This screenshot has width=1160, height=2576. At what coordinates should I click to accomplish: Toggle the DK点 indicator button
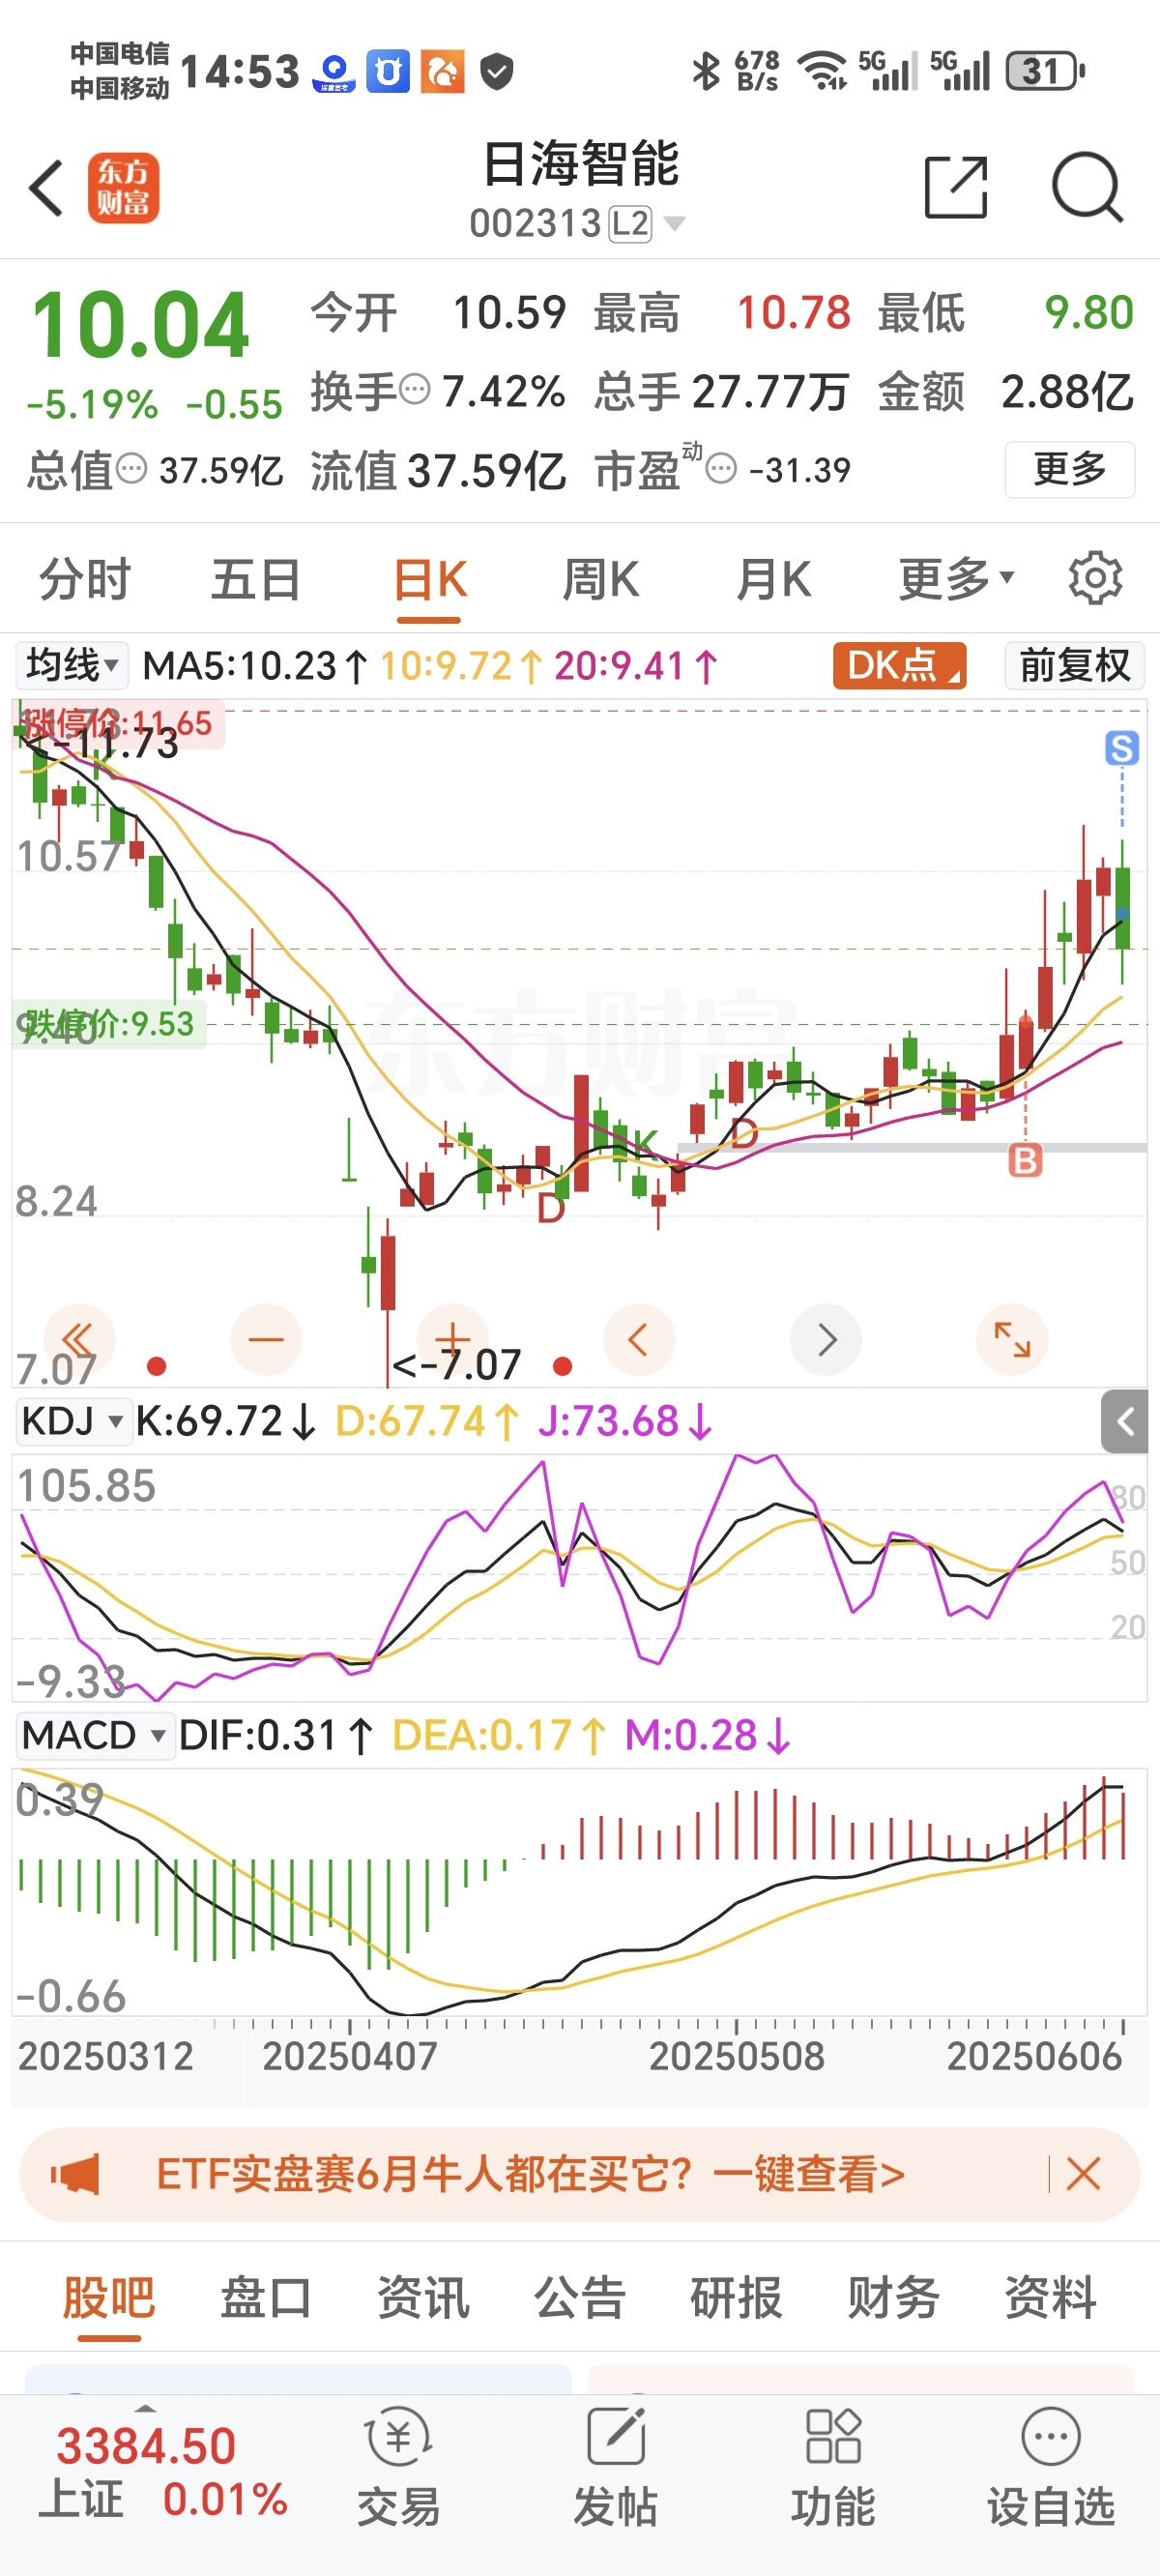pyautogui.click(x=899, y=665)
